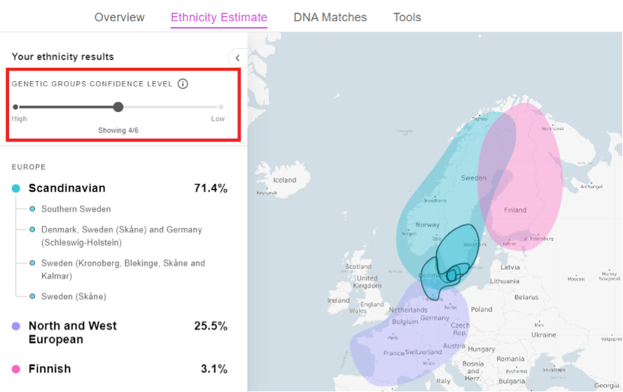Click the bullet icon beside Sweden (Skåne)
The width and height of the screenshot is (623, 392).
coord(32,296)
